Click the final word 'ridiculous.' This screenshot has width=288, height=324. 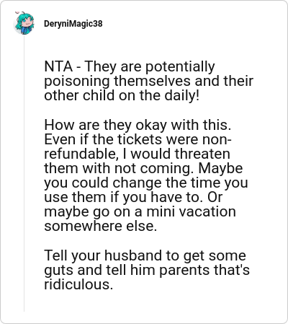click(78, 284)
